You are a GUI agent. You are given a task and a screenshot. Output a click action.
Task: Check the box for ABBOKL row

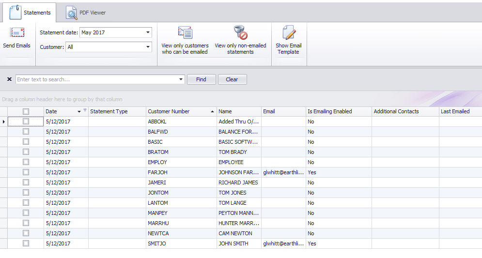[x=26, y=121]
